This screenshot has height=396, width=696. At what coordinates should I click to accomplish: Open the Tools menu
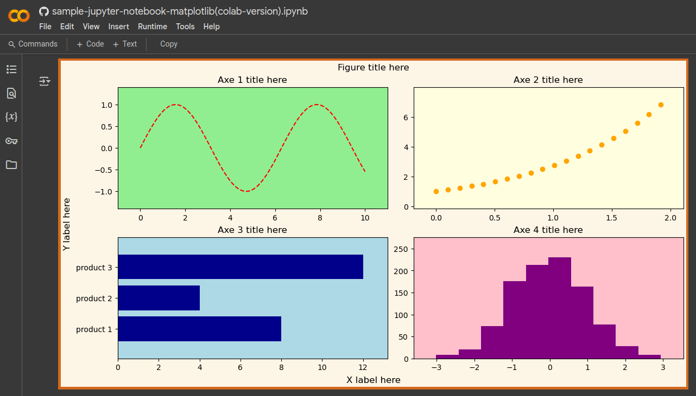pyautogui.click(x=185, y=27)
